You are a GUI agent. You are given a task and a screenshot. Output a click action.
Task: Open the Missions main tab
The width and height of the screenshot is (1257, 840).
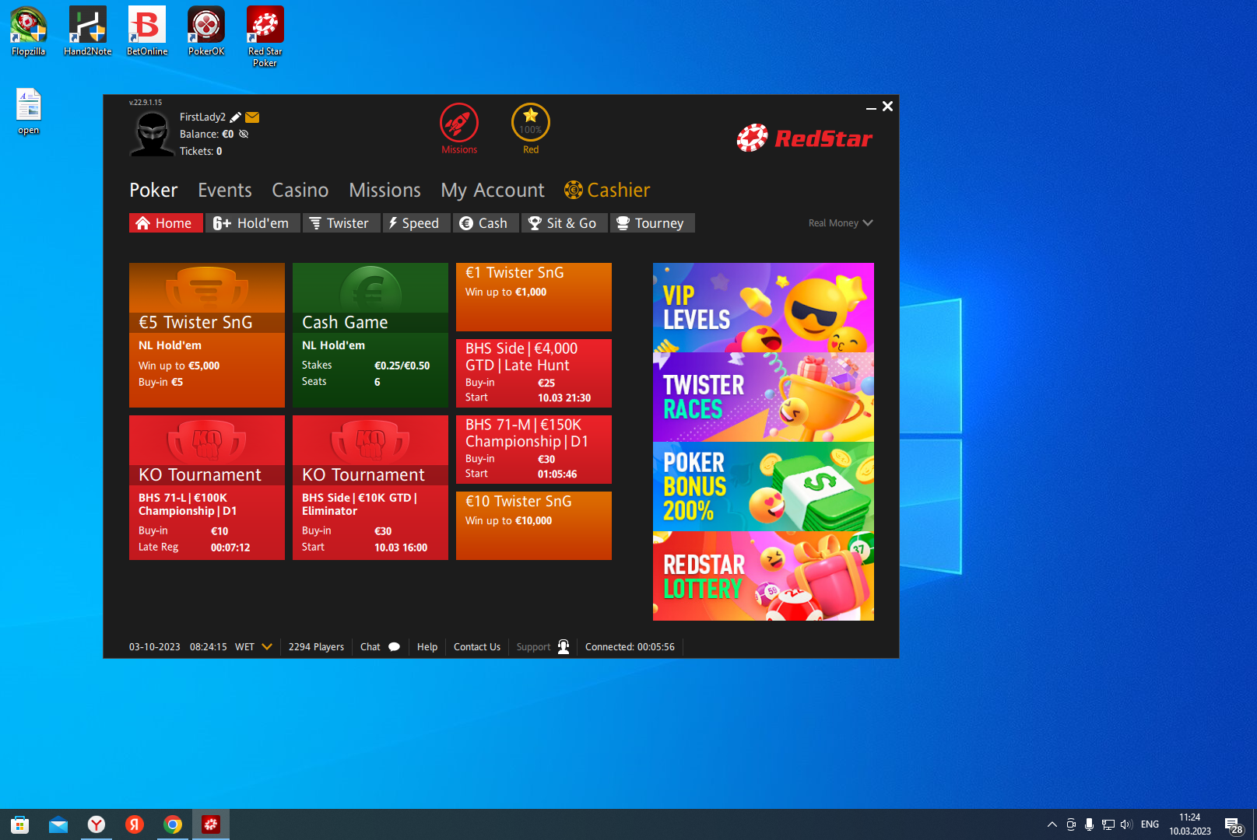384,190
